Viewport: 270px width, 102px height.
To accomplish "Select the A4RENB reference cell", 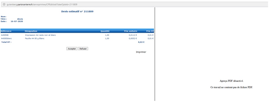I will (x=5, y=35).
